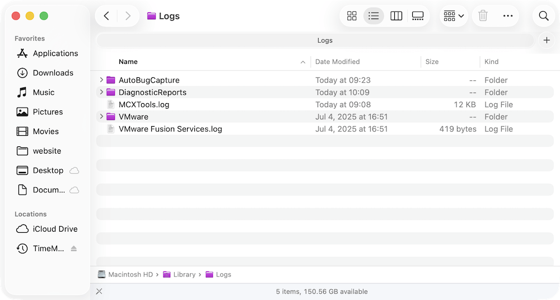Open the more actions ellipsis menu
The width and height of the screenshot is (560, 300).
pos(508,16)
